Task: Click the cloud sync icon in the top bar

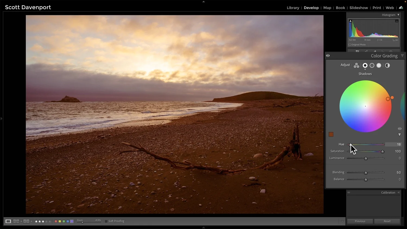Action: point(401,7)
